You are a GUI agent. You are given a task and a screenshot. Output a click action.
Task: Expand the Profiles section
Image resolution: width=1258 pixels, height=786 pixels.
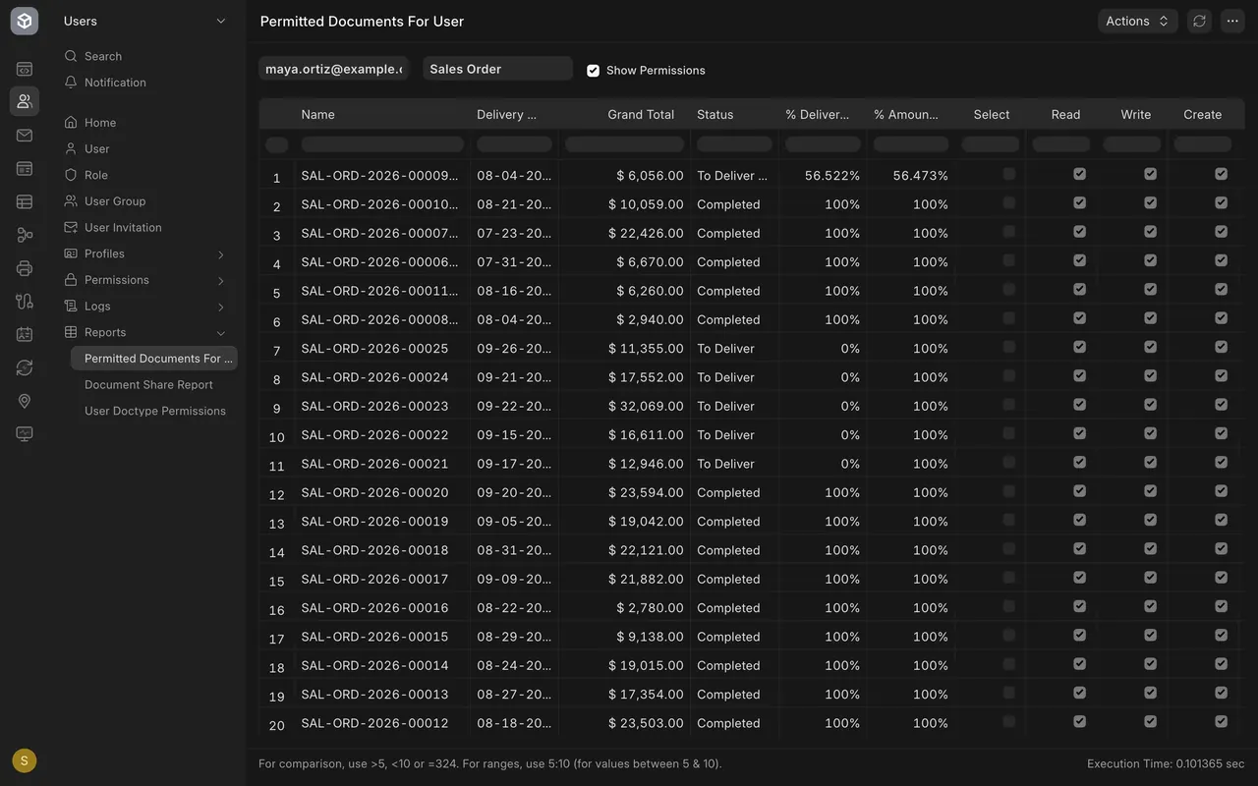pyautogui.click(x=146, y=253)
